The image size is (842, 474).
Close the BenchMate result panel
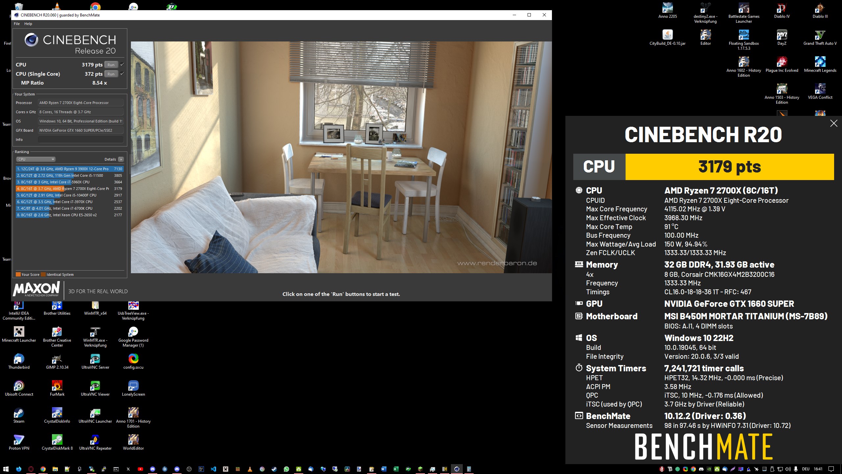click(834, 123)
